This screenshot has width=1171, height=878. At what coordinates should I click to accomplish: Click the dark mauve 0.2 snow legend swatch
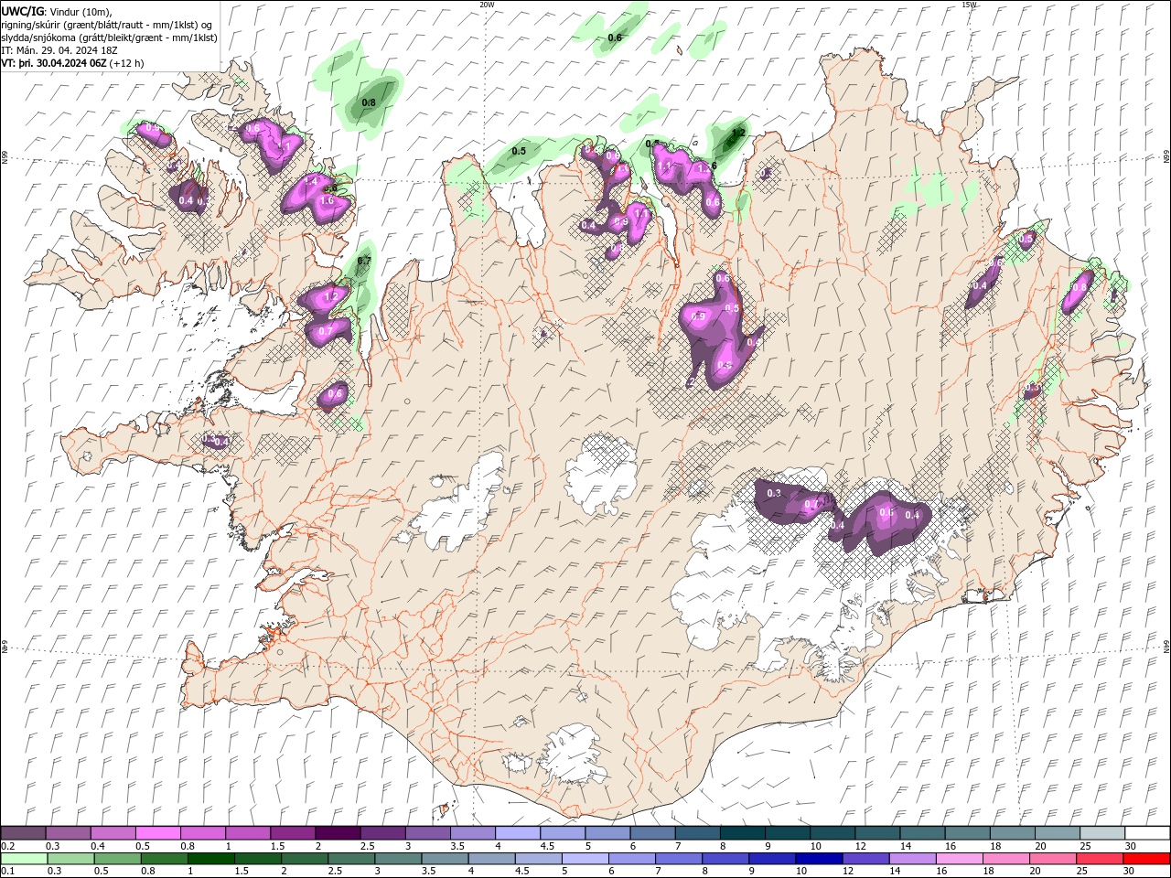(24, 833)
